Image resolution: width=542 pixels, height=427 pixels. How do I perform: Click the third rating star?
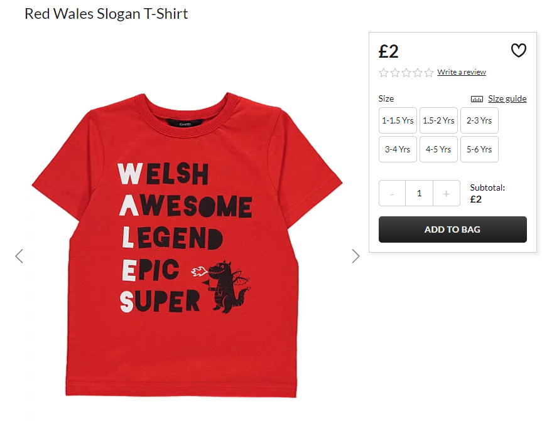406,73
